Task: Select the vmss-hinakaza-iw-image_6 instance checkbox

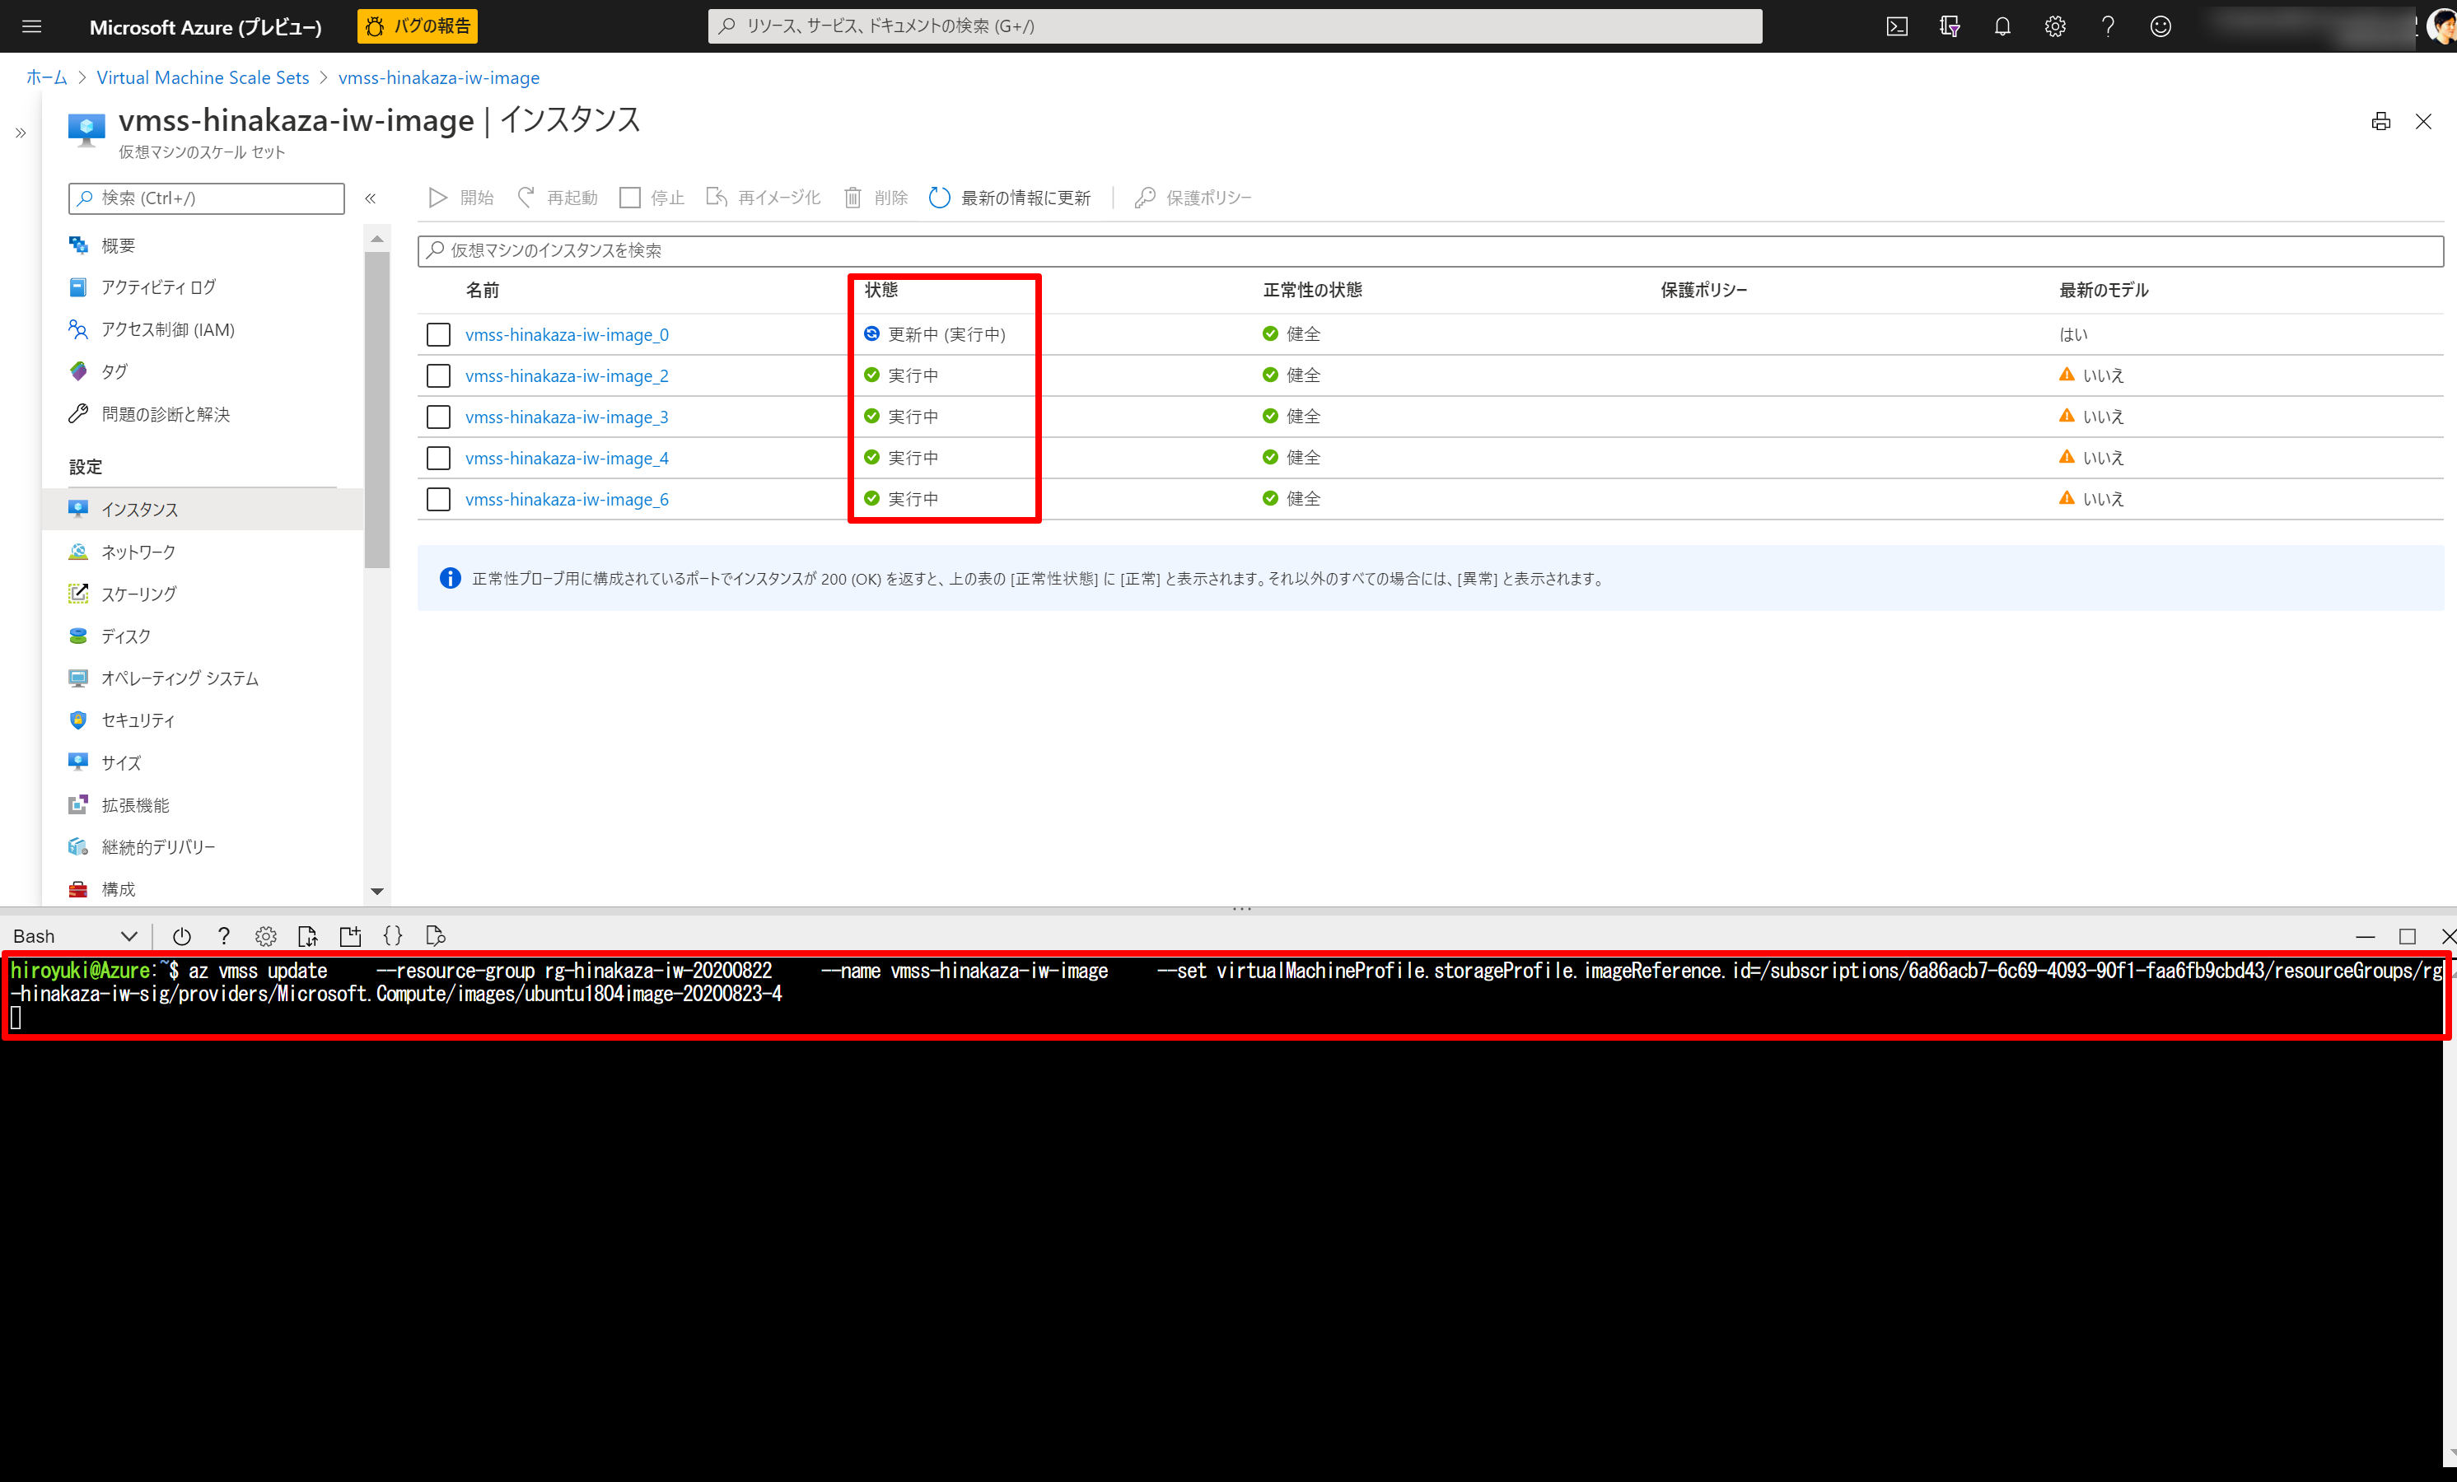Action: click(437, 498)
